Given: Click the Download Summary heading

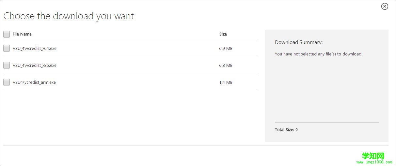Looking at the screenshot, I should click(299, 42).
